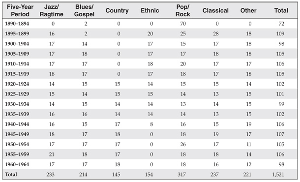The width and height of the screenshot is (300, 182).
Task: Select the 1940–1944 row label
Action: coord(17,124)
